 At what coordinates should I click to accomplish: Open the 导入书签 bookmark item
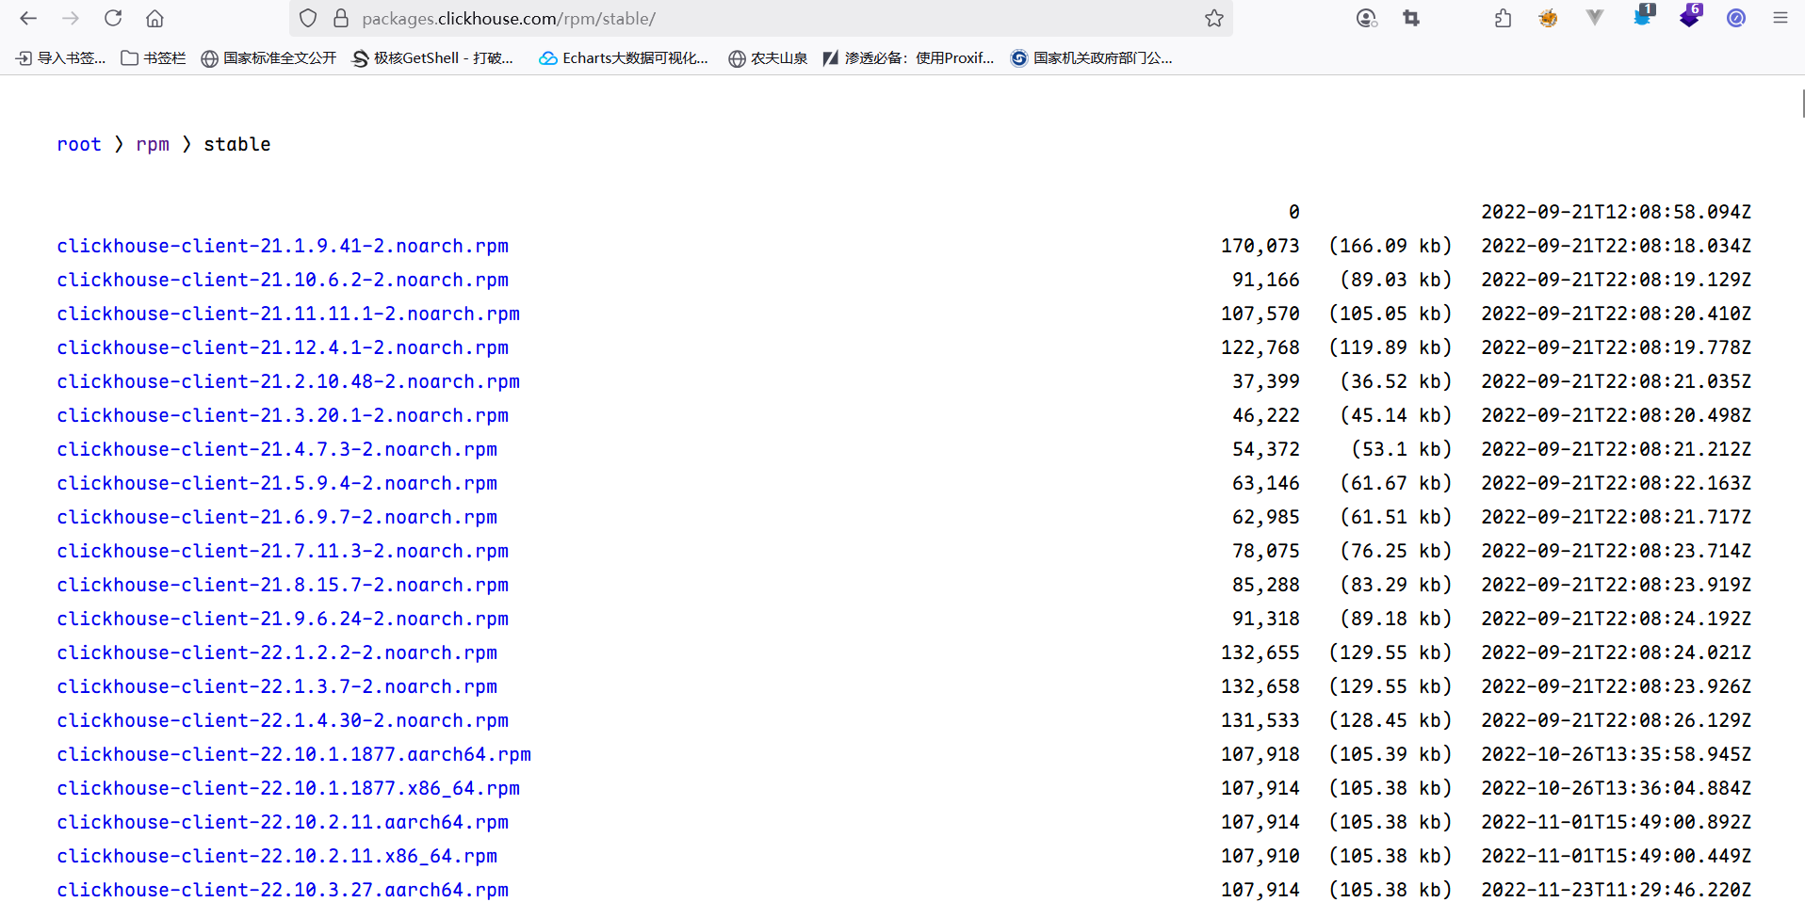tap(61, 58)
